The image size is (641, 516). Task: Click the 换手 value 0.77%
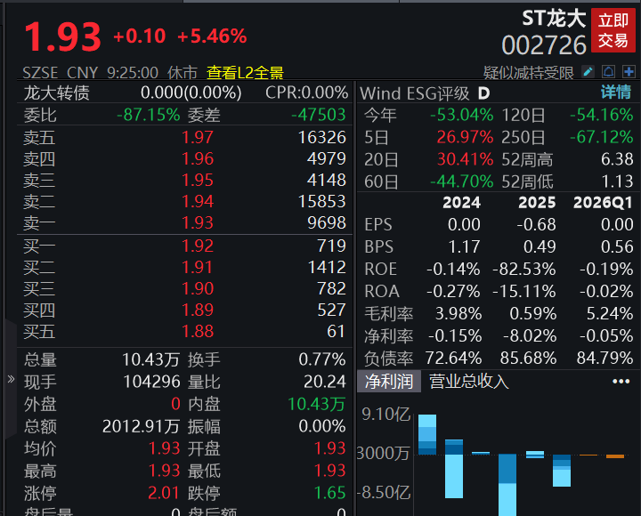(x=322, y=359)
